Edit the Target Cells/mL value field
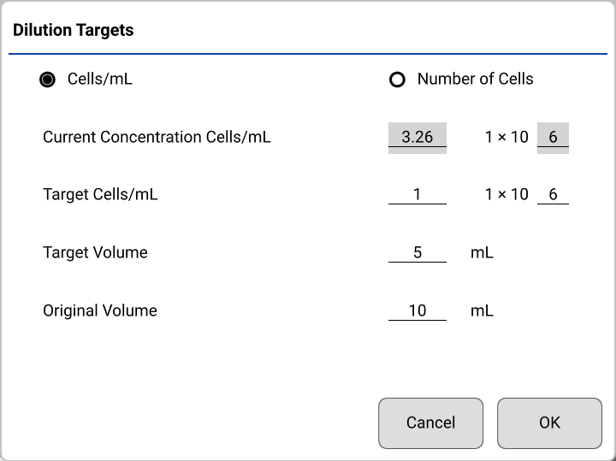616x461 pixels. point(418,194)
